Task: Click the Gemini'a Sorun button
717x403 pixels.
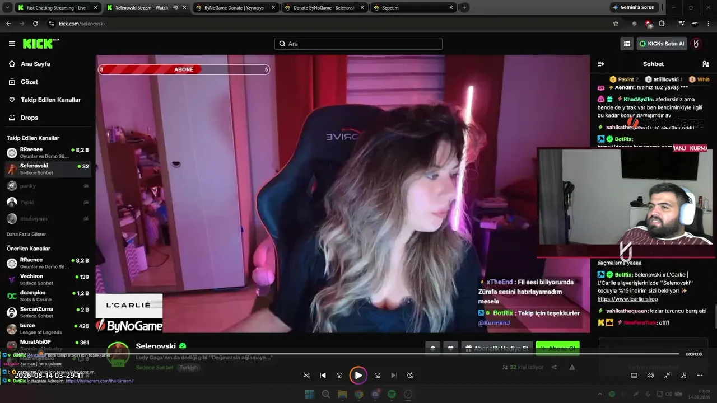Action: 634,8
